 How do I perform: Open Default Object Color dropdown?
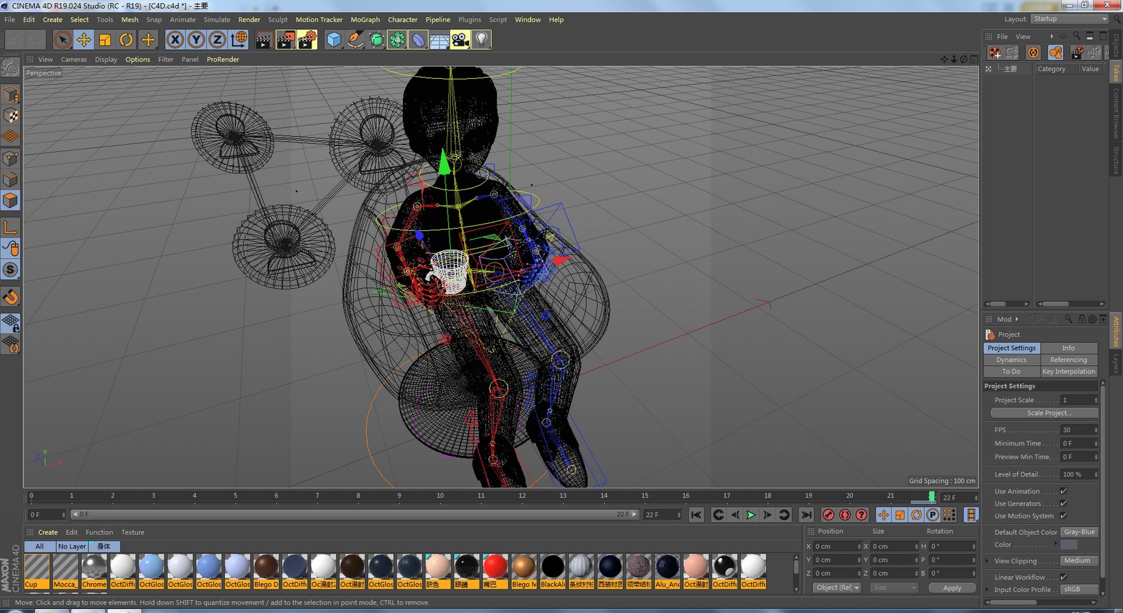pos(1079,532)
